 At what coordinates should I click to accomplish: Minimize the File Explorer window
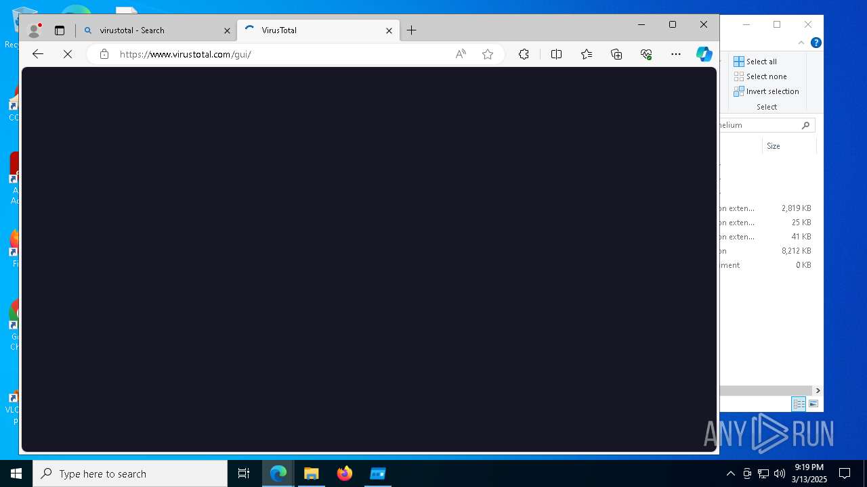[x=746, y=24]
